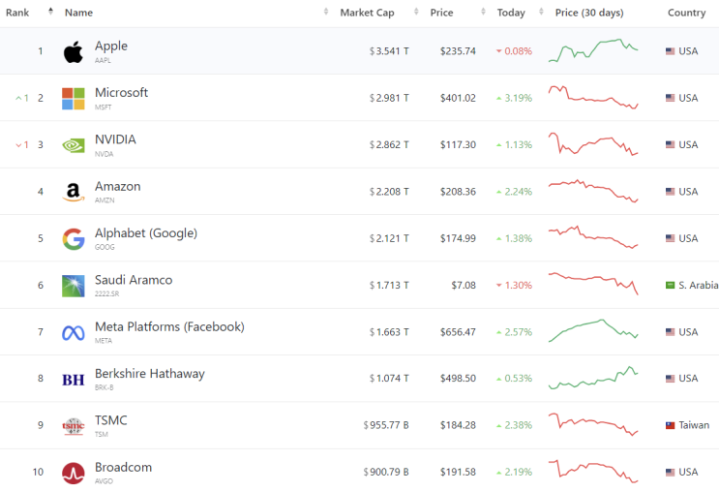Click the Taiwan flag next to TSMC
Screen dimensions: 719x492
pyautogui.click(x=670, y=425)
